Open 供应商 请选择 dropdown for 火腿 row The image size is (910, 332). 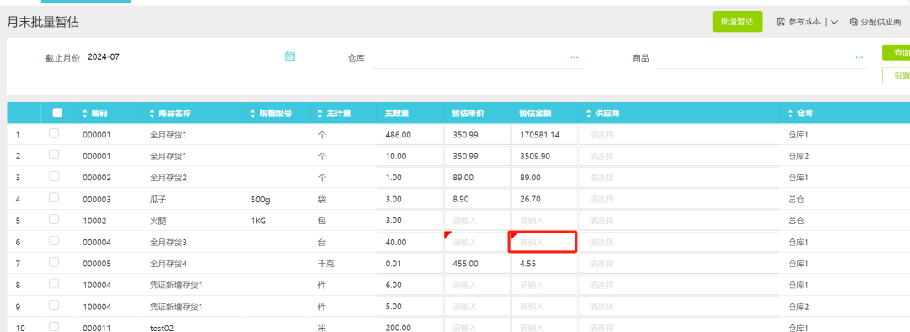point(679,221)
